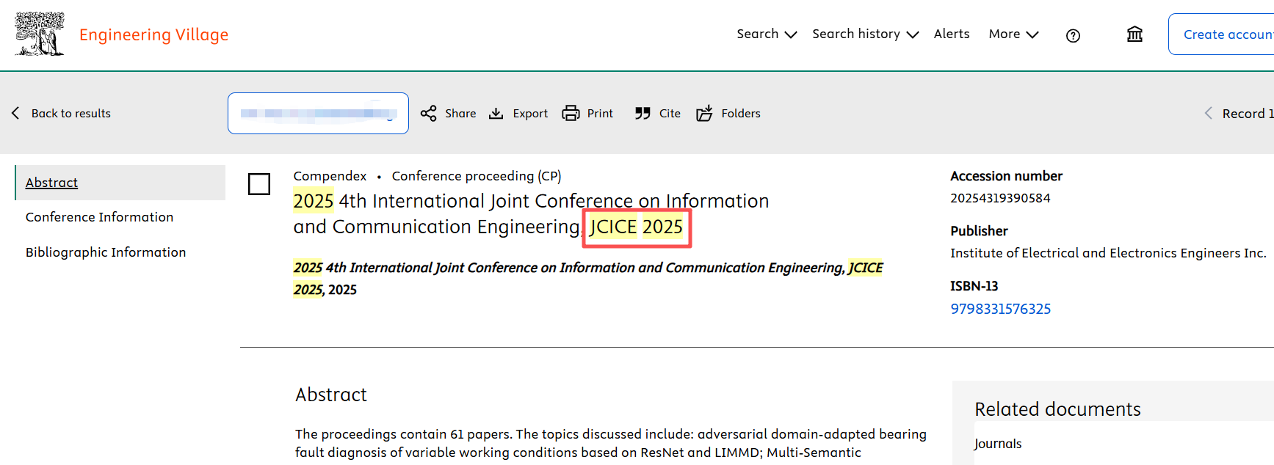Select the record checkbox beside title

[259, 184]
